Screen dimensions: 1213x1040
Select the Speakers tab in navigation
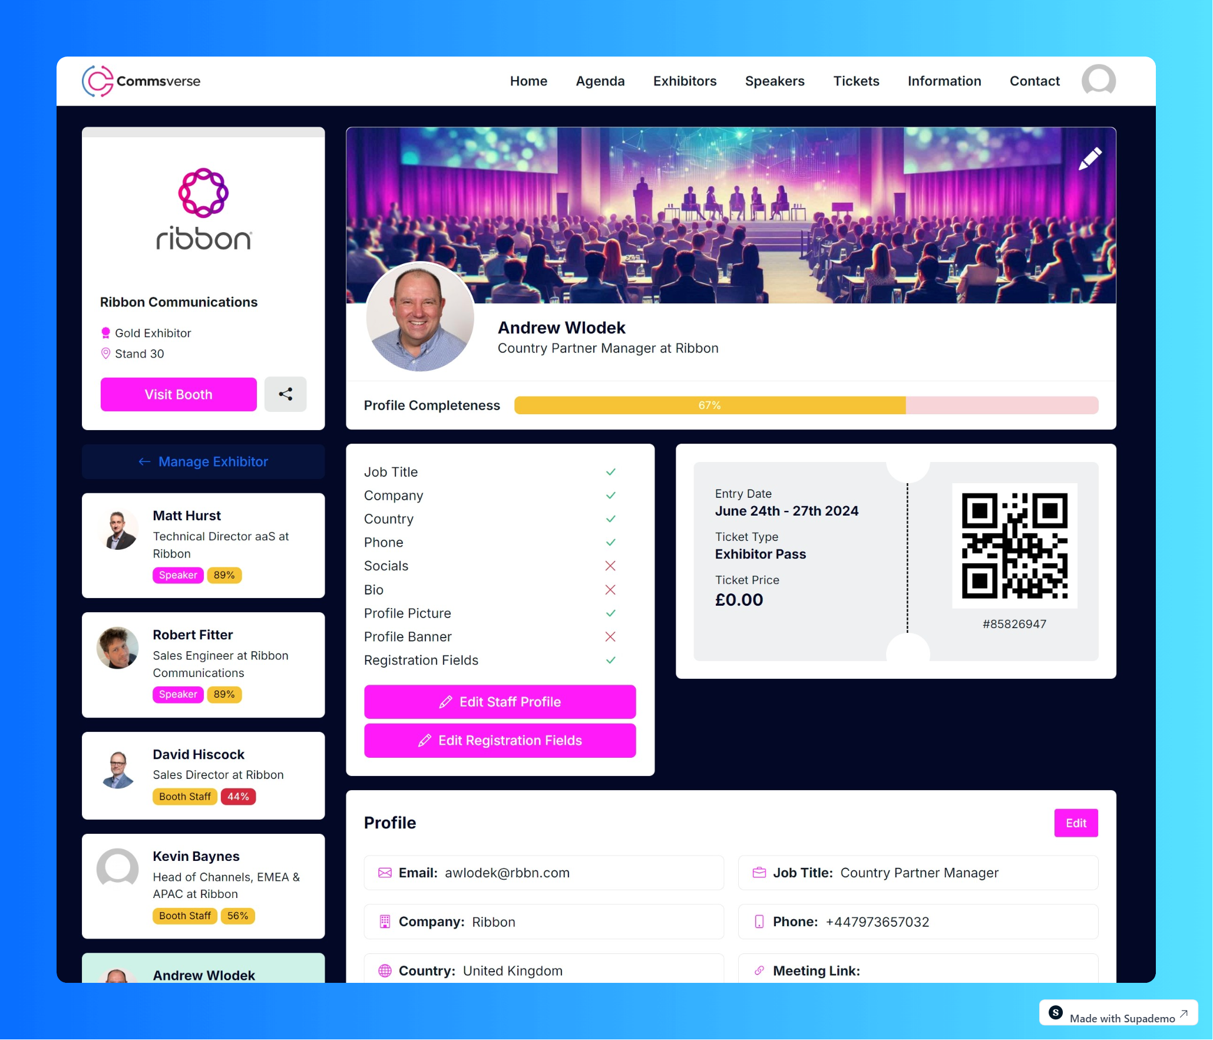[x=775, y=81]
